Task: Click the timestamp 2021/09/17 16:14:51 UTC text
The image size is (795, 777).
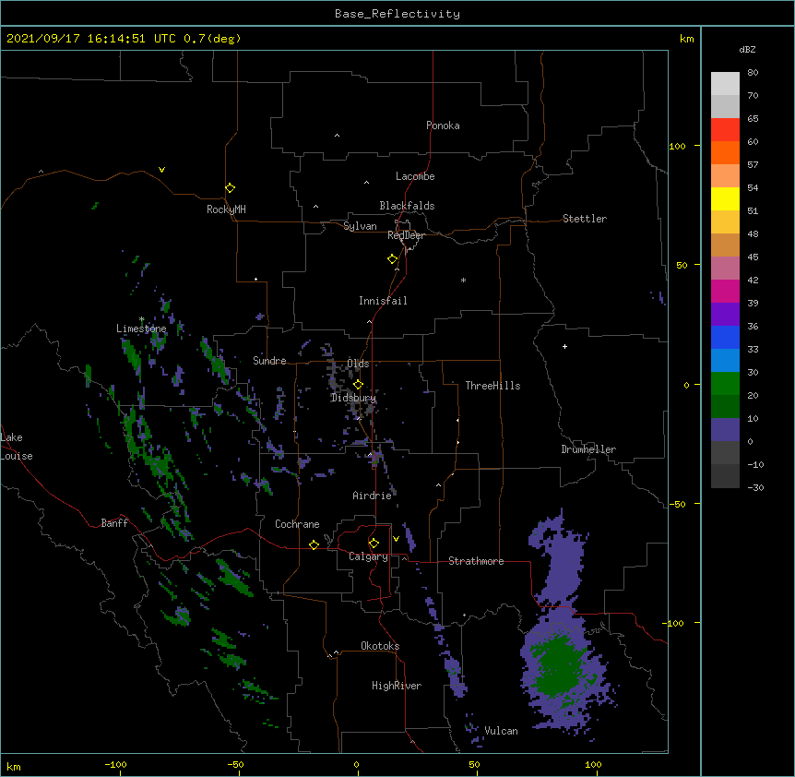Action: pos(91,39)
